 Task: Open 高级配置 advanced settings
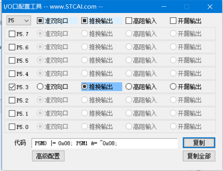(48, 156)
